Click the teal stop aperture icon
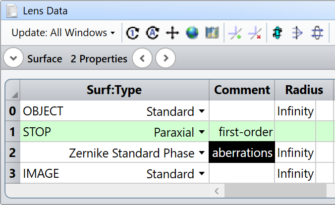Screen dimensions: 335x205 [x=278, y=33]
